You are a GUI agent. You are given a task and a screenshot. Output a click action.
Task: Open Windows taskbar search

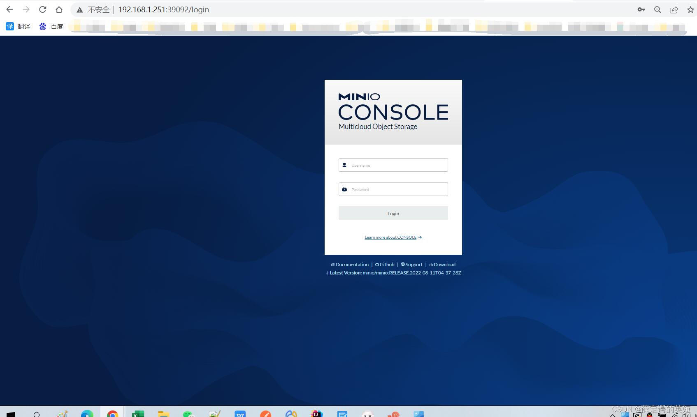click(x=37, y=414)
